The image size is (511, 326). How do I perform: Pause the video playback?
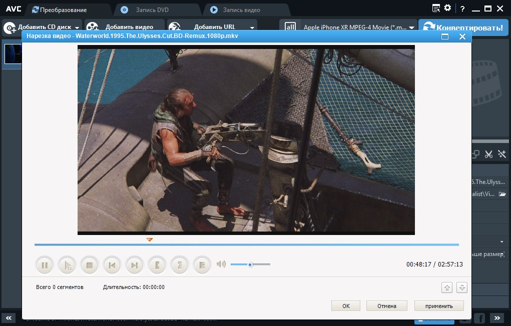click(x=45, y=265)
